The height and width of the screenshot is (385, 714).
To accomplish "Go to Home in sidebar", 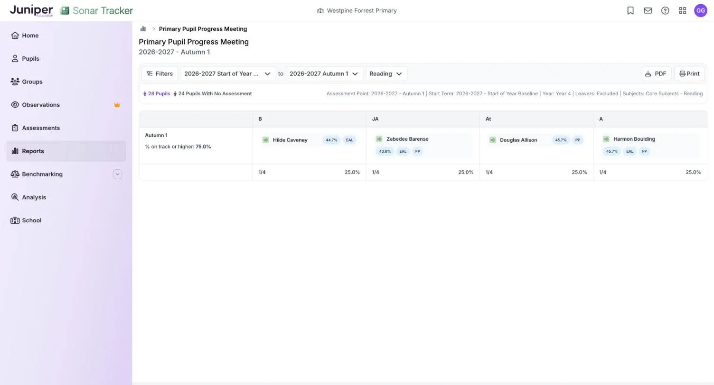I will click(66, 36).
